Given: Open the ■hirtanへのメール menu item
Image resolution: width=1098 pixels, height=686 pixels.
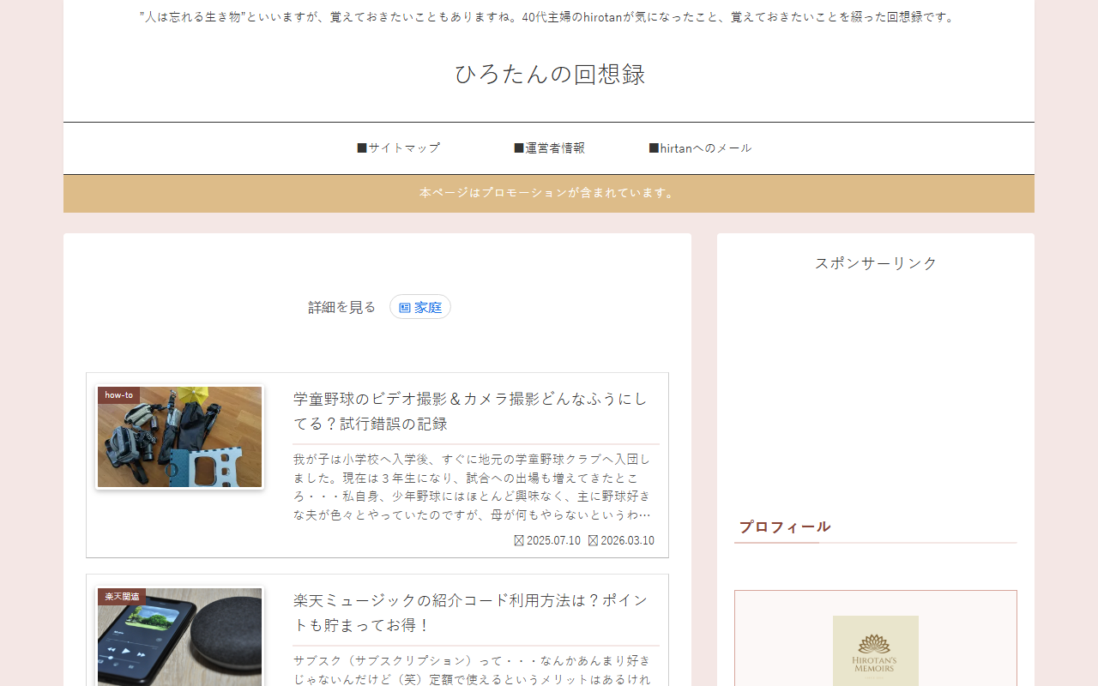Looking at the screenshot, I should pyautogui.click(x=700, y=148).
